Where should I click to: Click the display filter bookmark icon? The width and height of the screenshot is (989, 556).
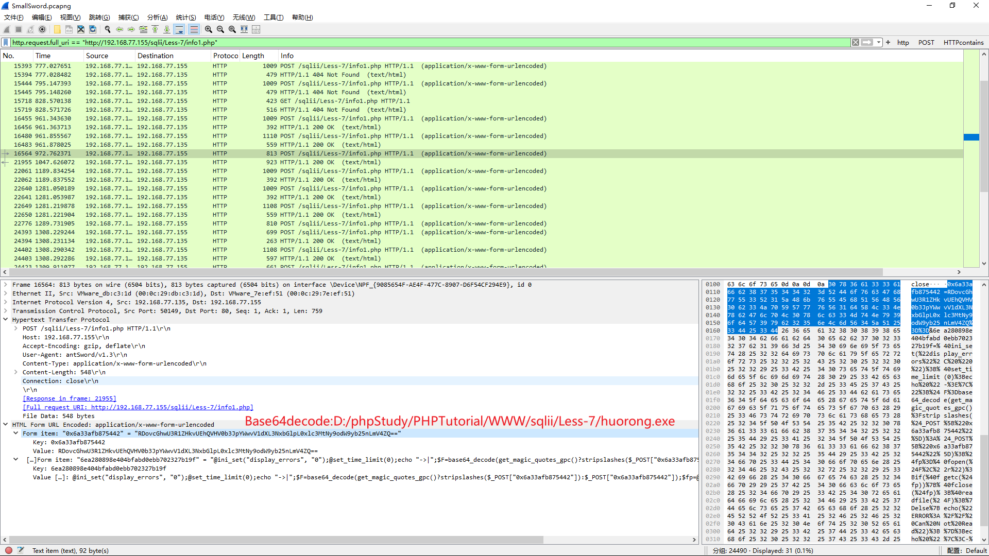6,43
